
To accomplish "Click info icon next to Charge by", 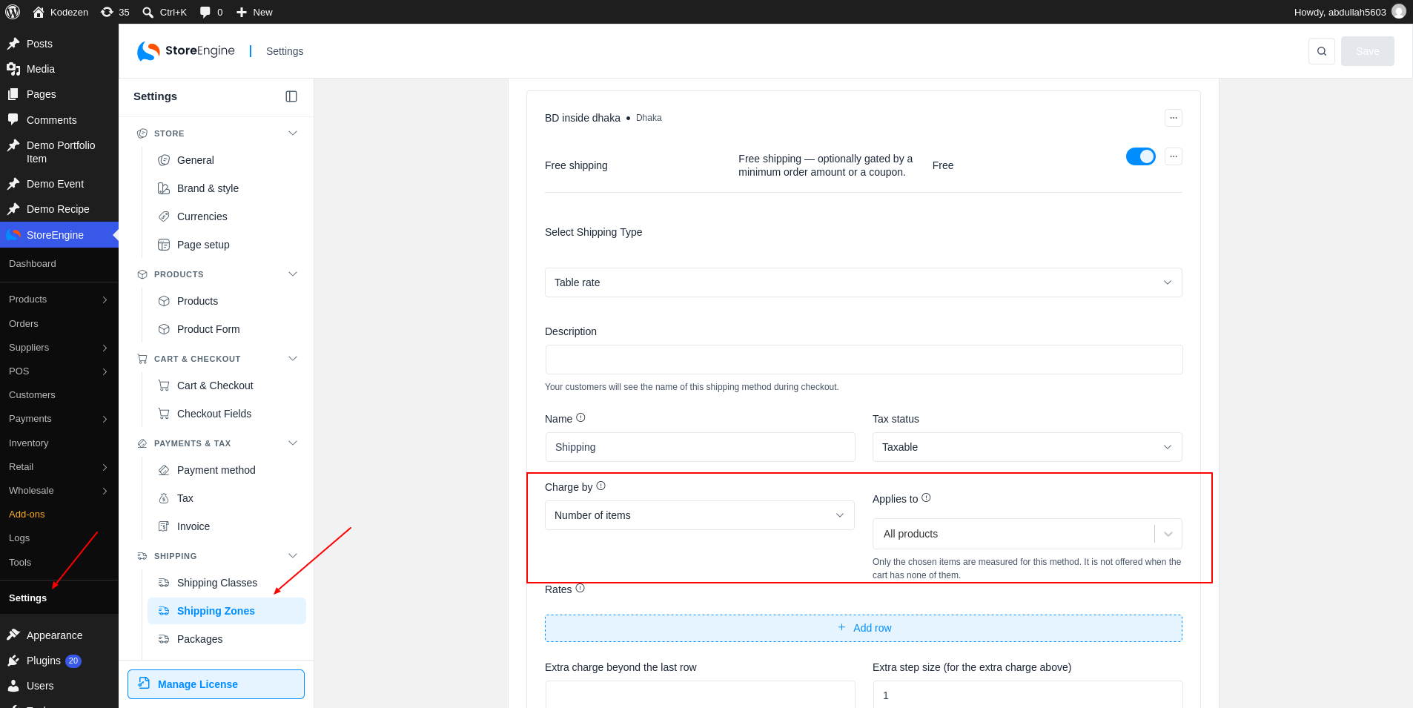I will click(601, 486).
